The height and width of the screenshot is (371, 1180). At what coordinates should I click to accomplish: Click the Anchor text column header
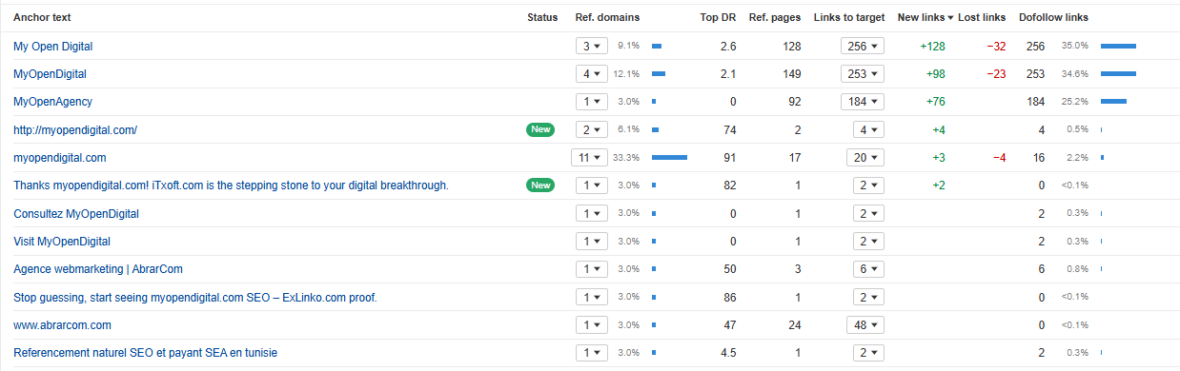(x=42, y=17)
